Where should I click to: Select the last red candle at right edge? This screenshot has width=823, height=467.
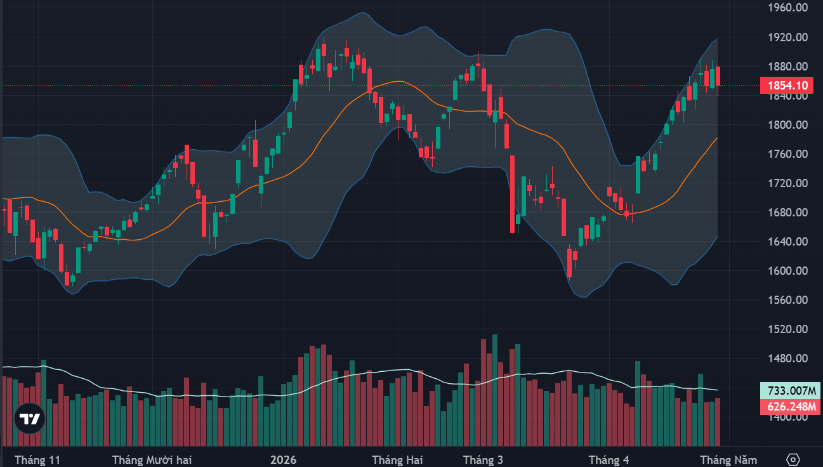coord(718,76)
